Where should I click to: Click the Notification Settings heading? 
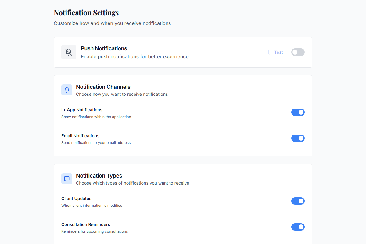coord(86,13)
